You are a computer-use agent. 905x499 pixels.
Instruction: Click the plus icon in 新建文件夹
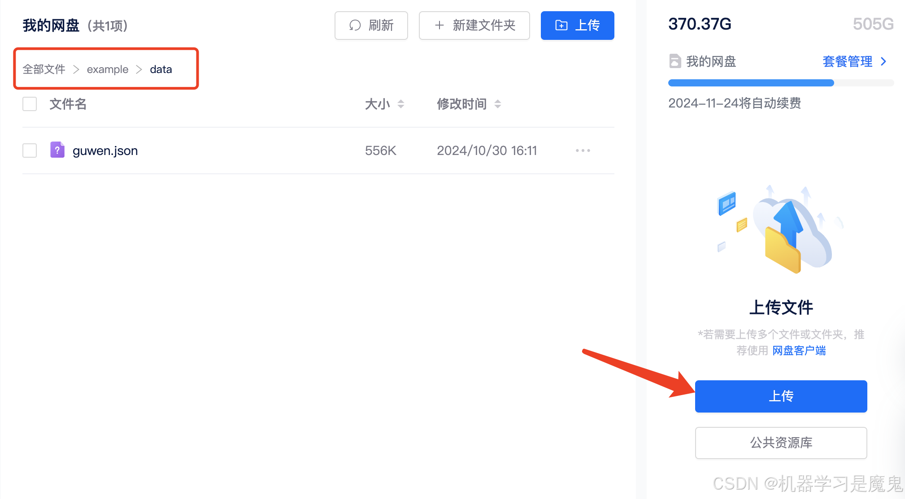[x=439, y=26]
